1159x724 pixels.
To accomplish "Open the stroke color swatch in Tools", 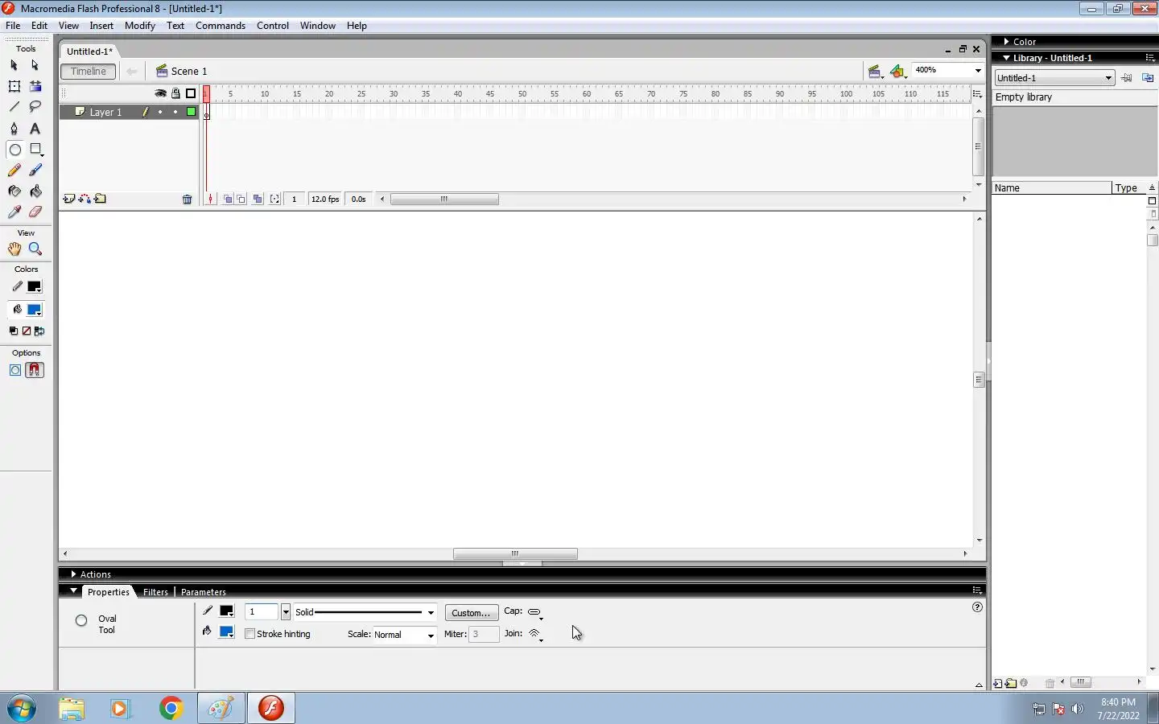I will pyautogui.click(x=35, y=287).
